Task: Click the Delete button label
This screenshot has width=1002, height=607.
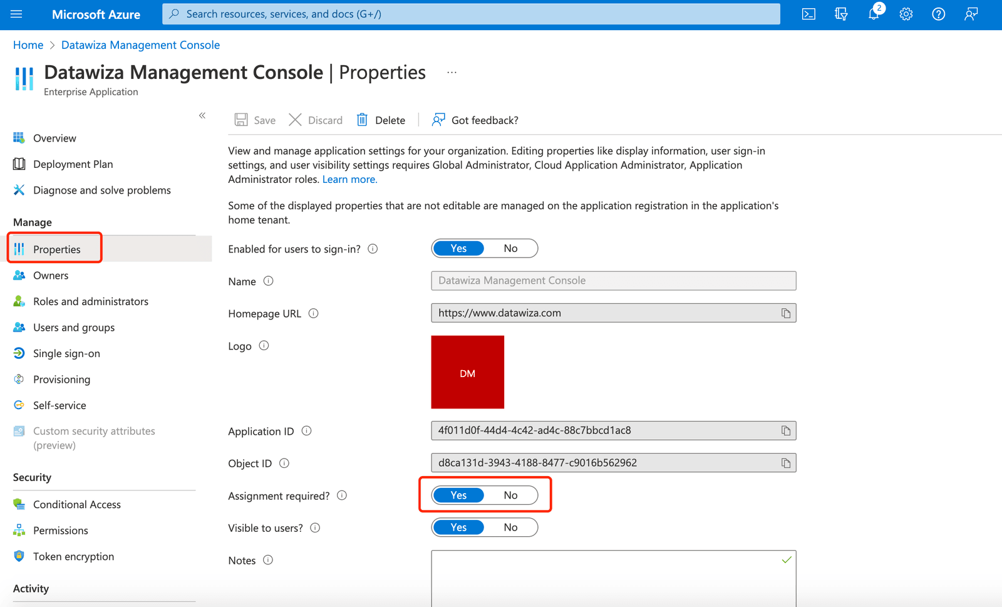Action: tap(390, 120)
